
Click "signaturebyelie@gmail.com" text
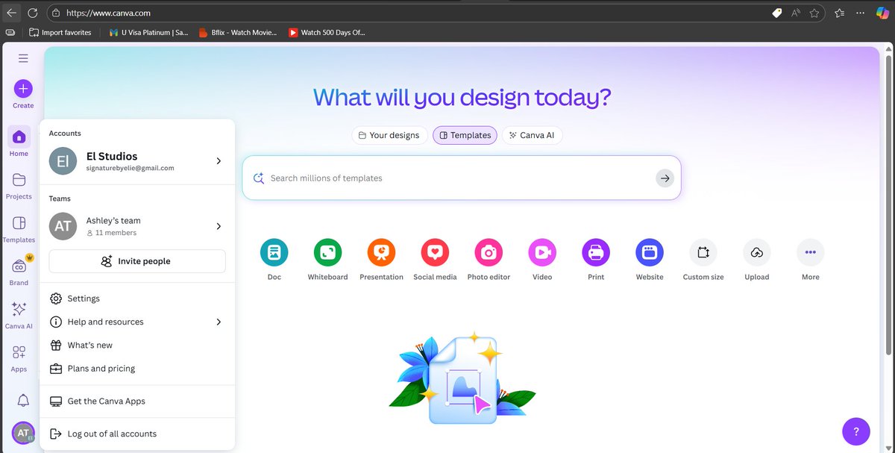pos(131,168)
